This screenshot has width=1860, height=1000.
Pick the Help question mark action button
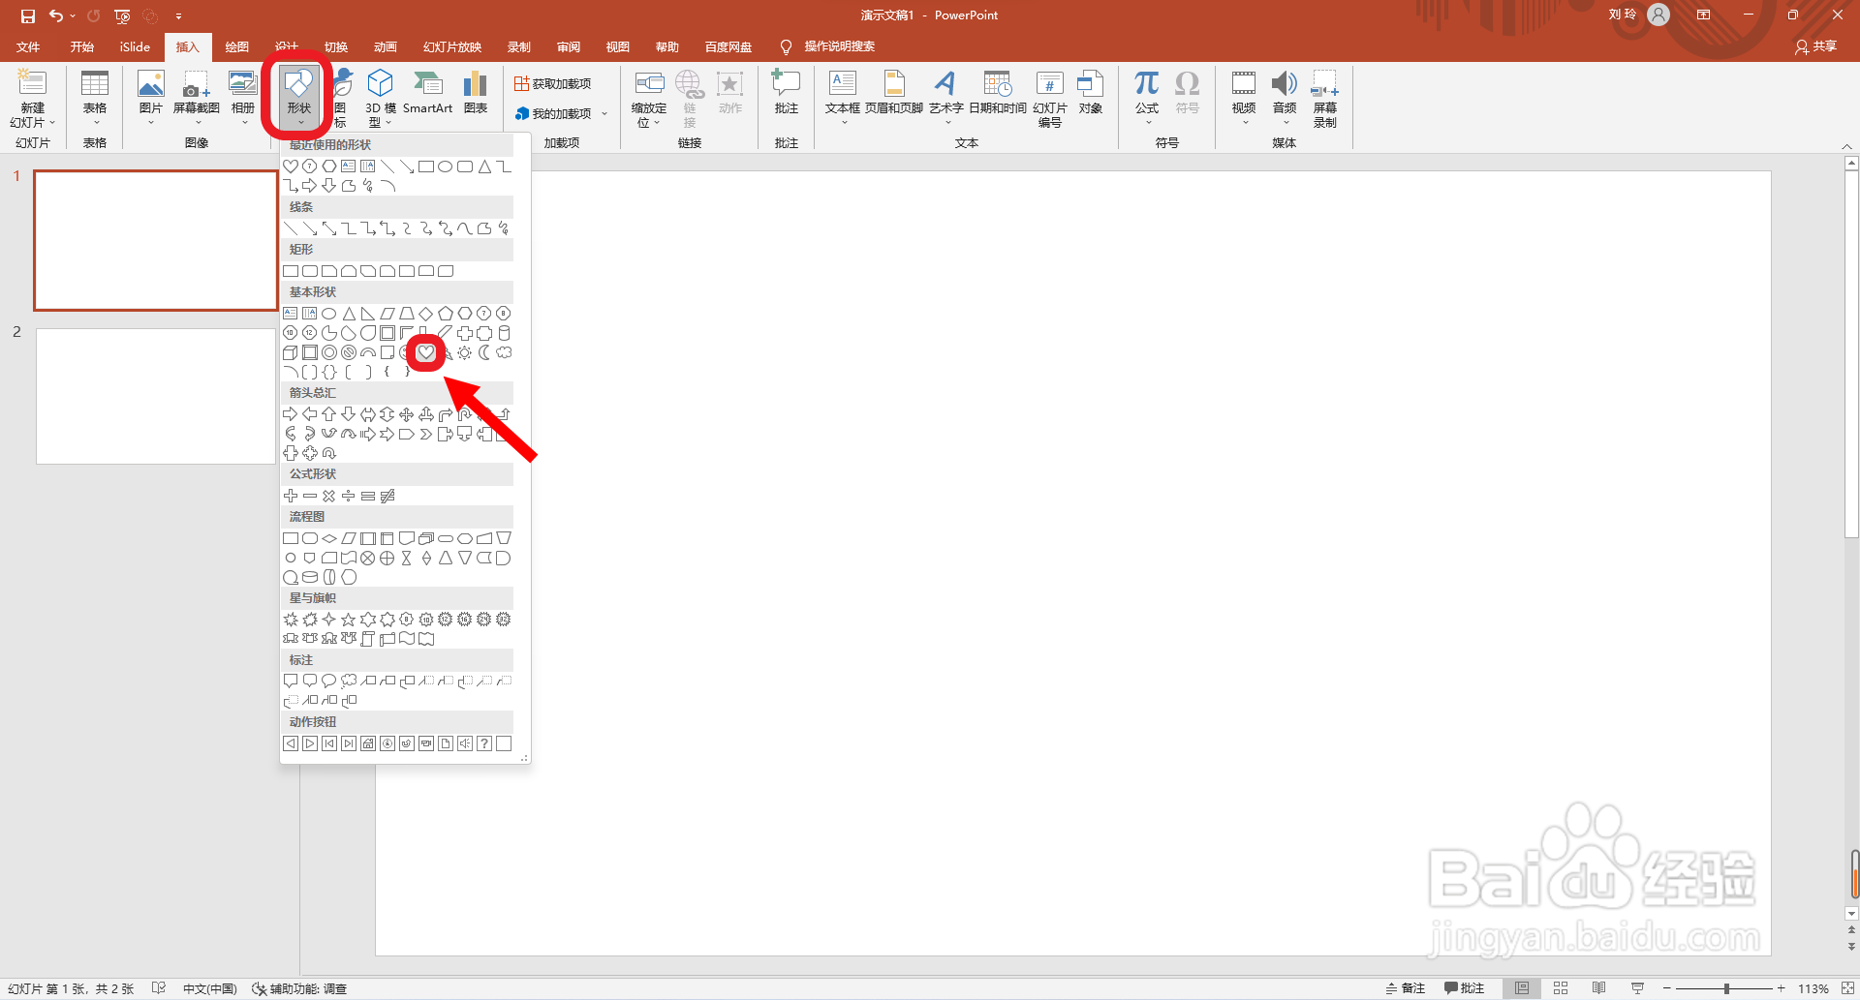coord(484,743)
